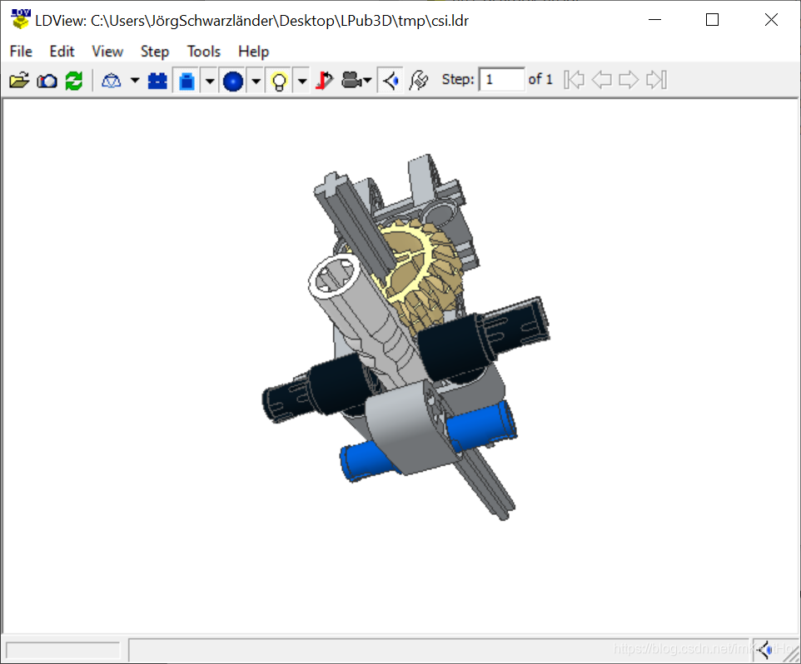Click the 3D LEGO Technic model view
The height and width of the screenshot is (664, 801).
click(x=400, y=365)
